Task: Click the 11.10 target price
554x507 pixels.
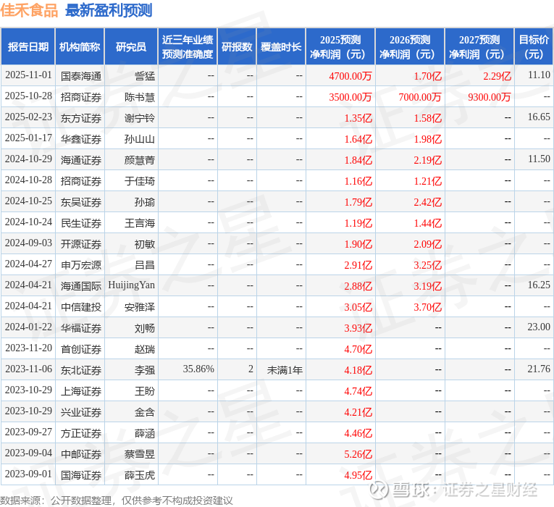Action: pyautogui.click(x=539, y=75)
